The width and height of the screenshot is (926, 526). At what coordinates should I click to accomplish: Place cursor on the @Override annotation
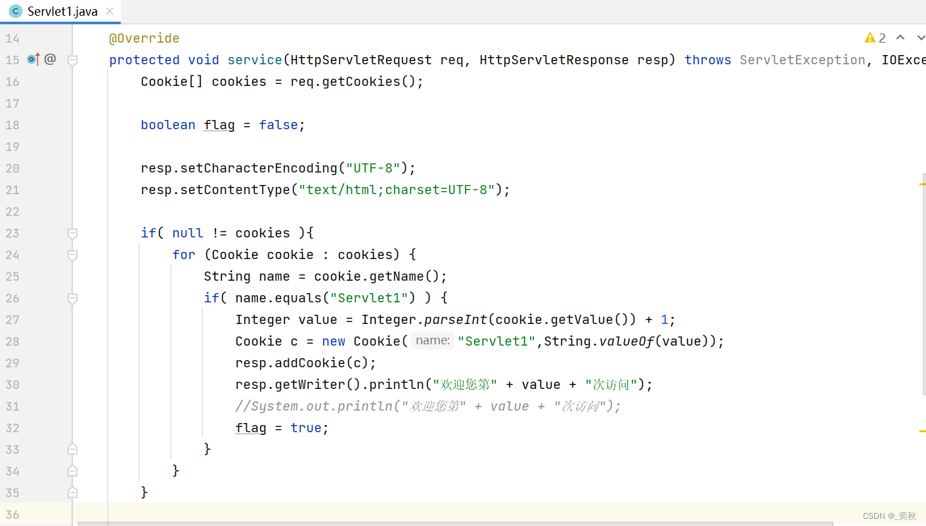[144, 38]
